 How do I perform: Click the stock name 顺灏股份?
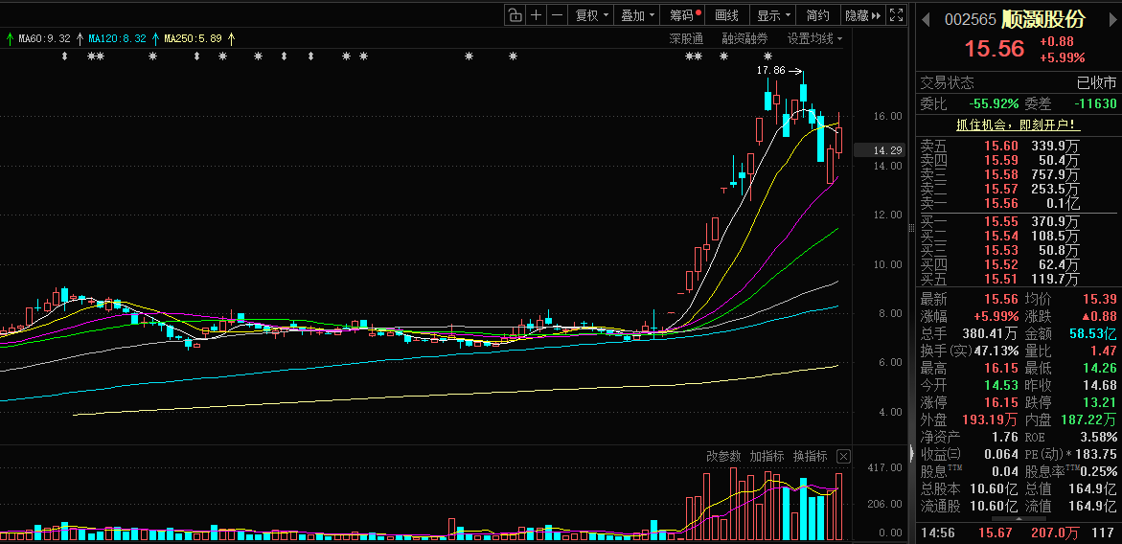pyautogui.click(x=1043, y=19)
